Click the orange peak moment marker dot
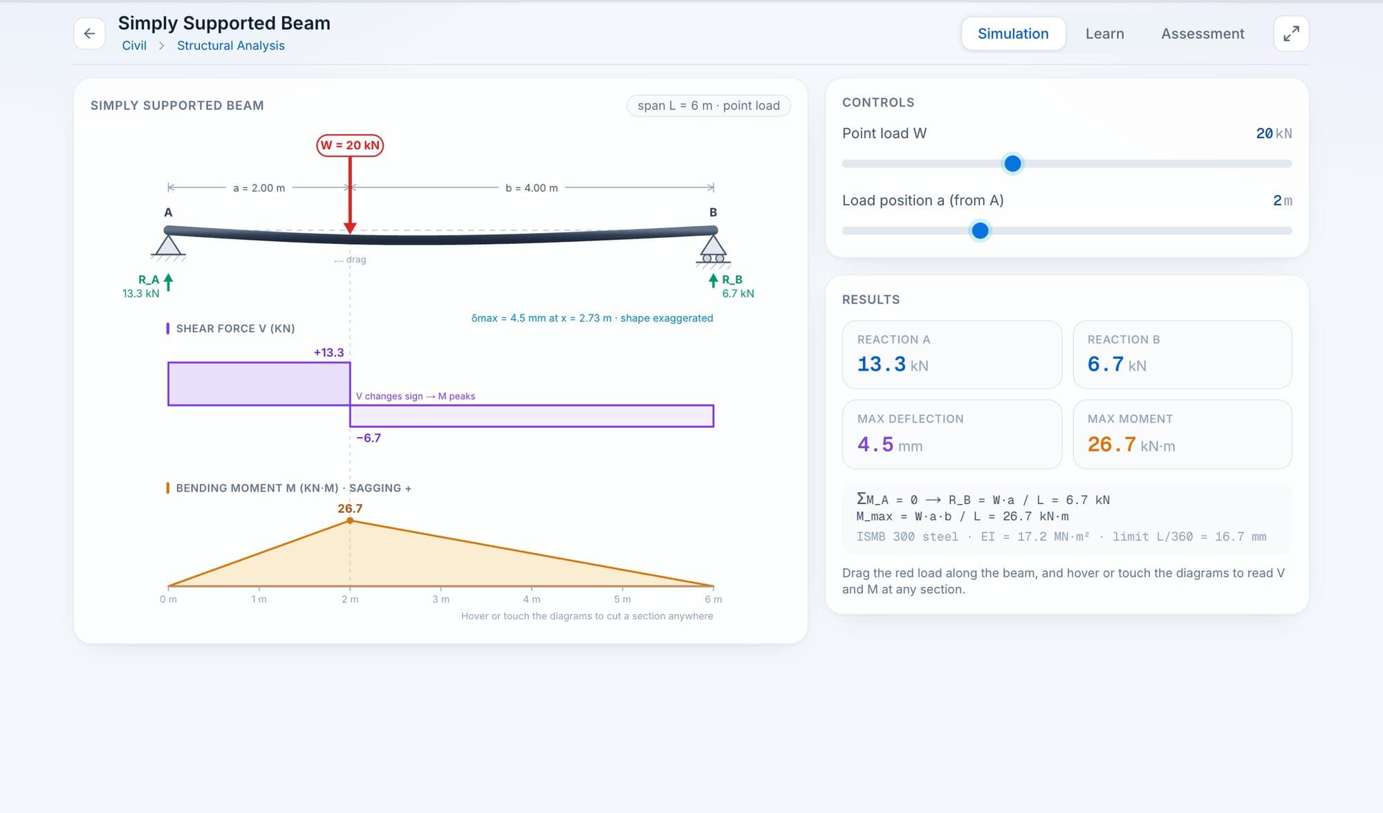The width and height of the screenshot is (1383, 813). (350, 521)
